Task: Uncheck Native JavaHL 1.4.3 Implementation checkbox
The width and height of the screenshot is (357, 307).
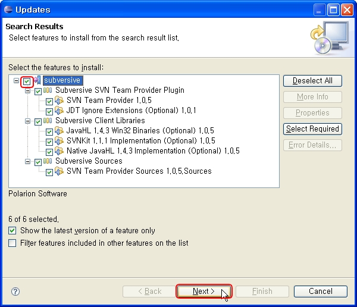Action: click(x=49, y=152)
